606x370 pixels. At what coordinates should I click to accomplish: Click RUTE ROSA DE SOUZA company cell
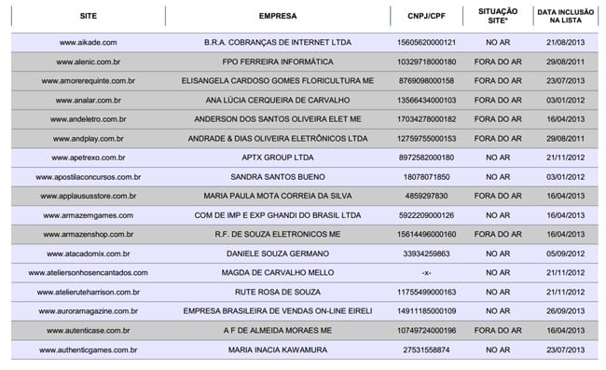pos(278,292)
